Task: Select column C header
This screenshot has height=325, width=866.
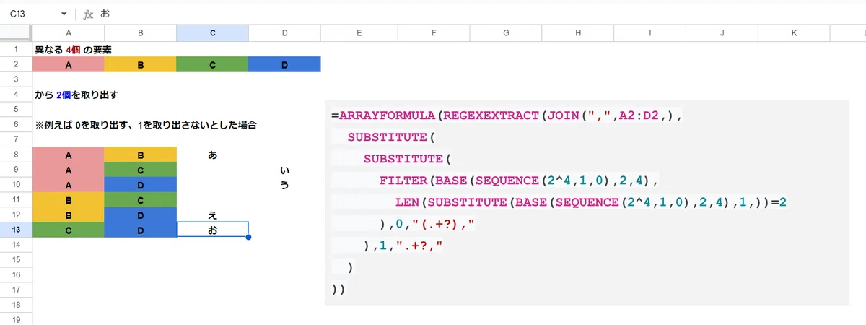Action: [x=213, y=34]
